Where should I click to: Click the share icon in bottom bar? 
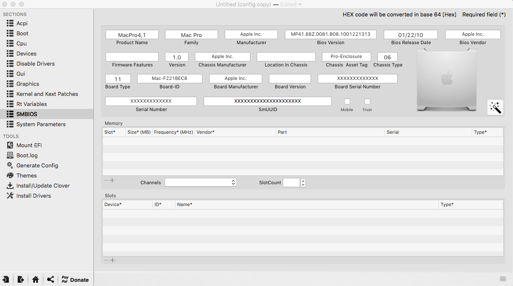(51, 279)
